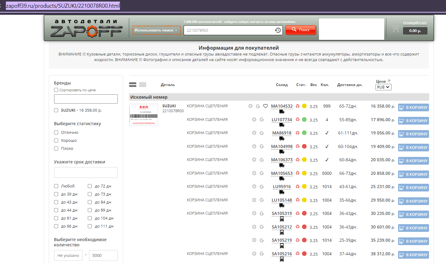Screen dimensions: 446x263
Task: Click the yellow status dot for LU95916
Action: click(304, 187)
